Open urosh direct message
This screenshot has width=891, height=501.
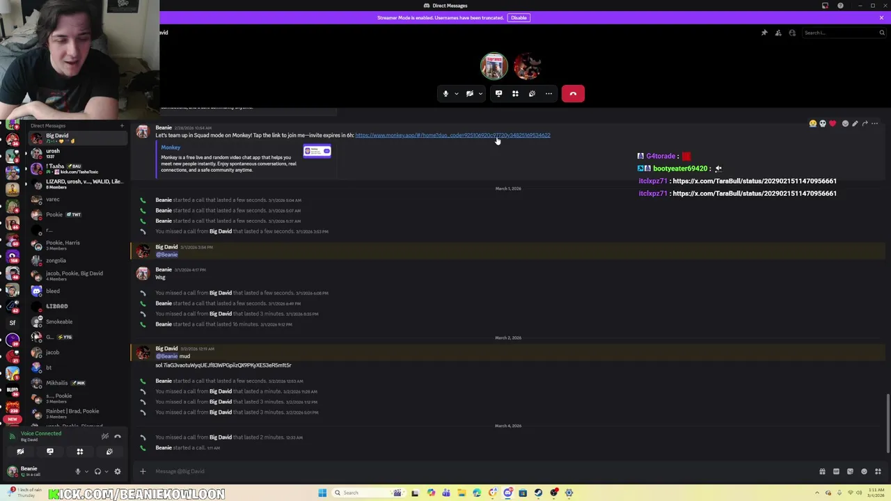click(x=77, y=153)
